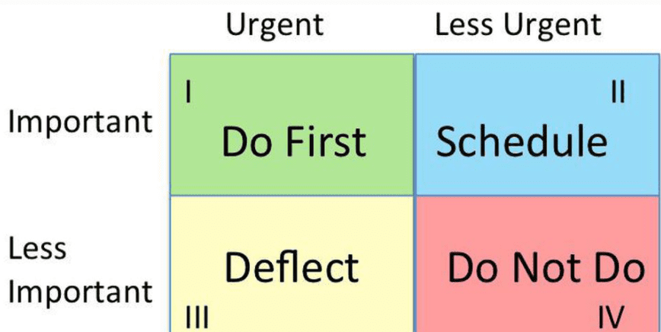The width and height of the screenshot is (661, 332).
Task: Click Roman numeral III in yellow quadrant
Action: pos(197,316)
